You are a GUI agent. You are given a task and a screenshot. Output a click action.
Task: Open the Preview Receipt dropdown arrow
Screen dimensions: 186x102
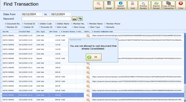(150, 5)
